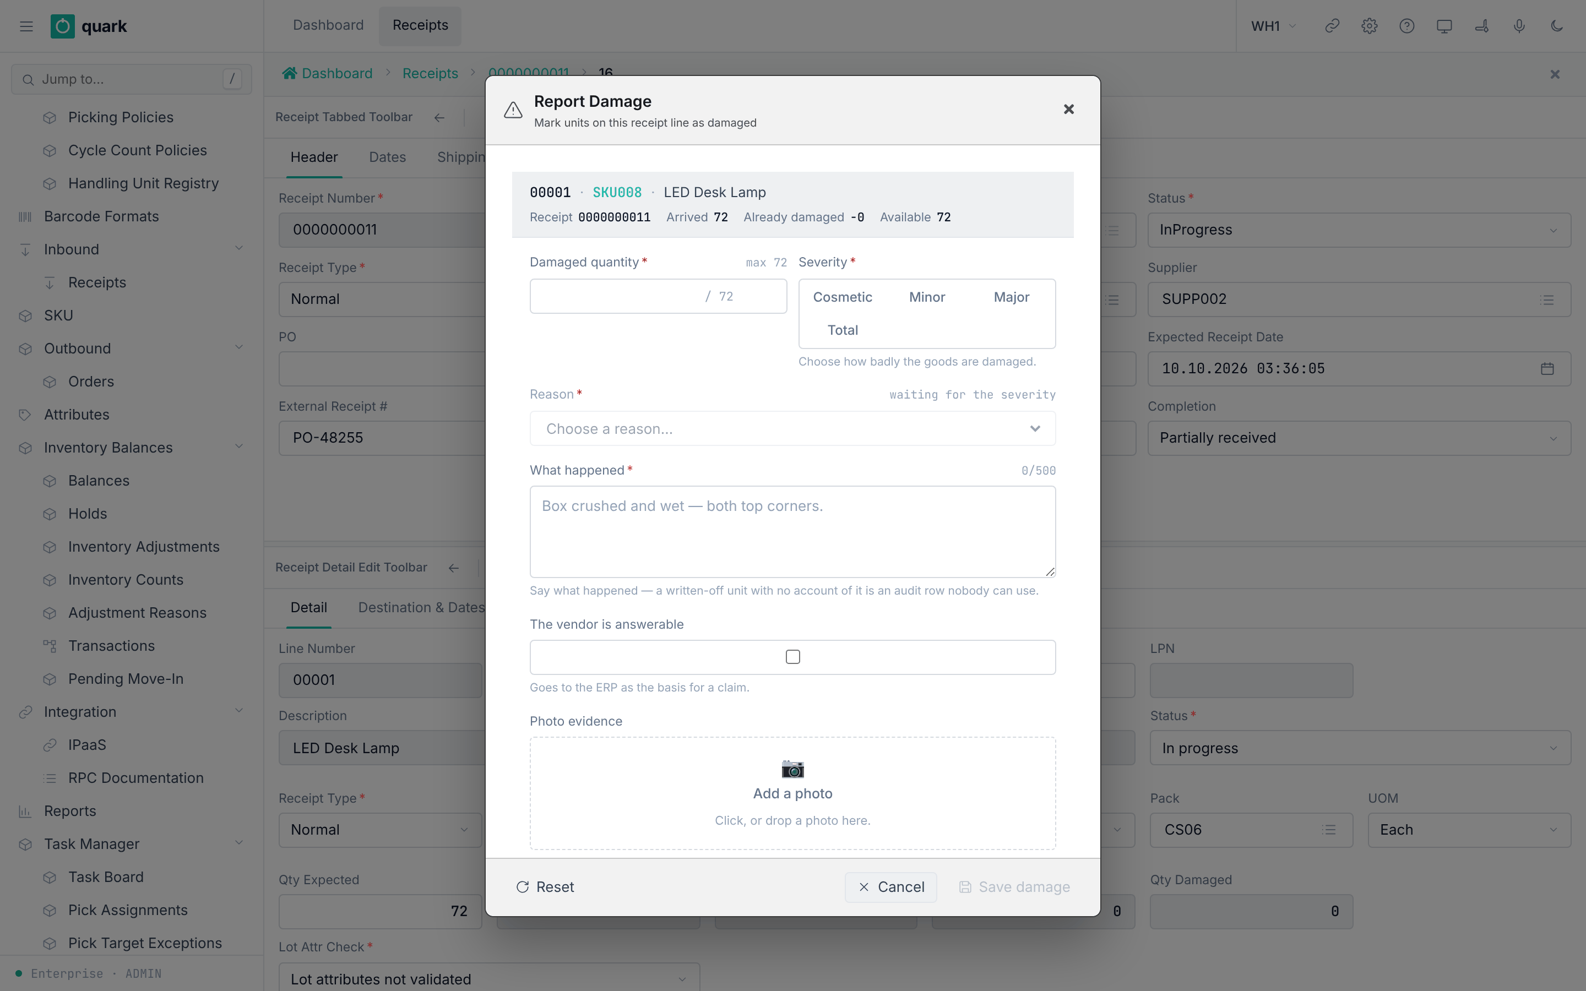This screenshot has height=991, width=1586.
Task: Click the camera Add a photo icon
Action: 792,768
